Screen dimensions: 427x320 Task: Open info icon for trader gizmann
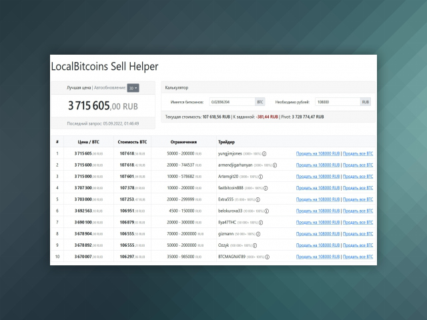(258, 234)
